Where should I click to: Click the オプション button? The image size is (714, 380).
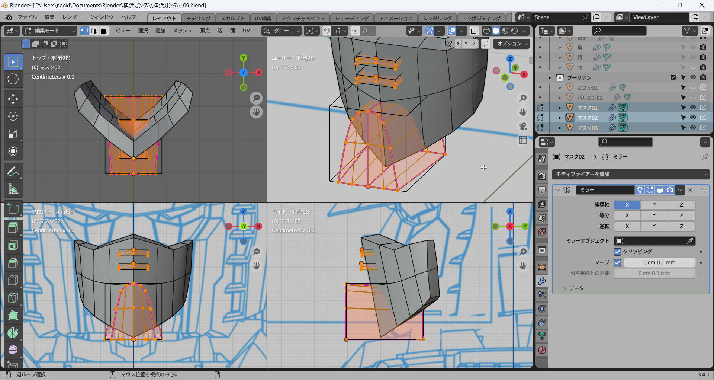coord(512,44)
